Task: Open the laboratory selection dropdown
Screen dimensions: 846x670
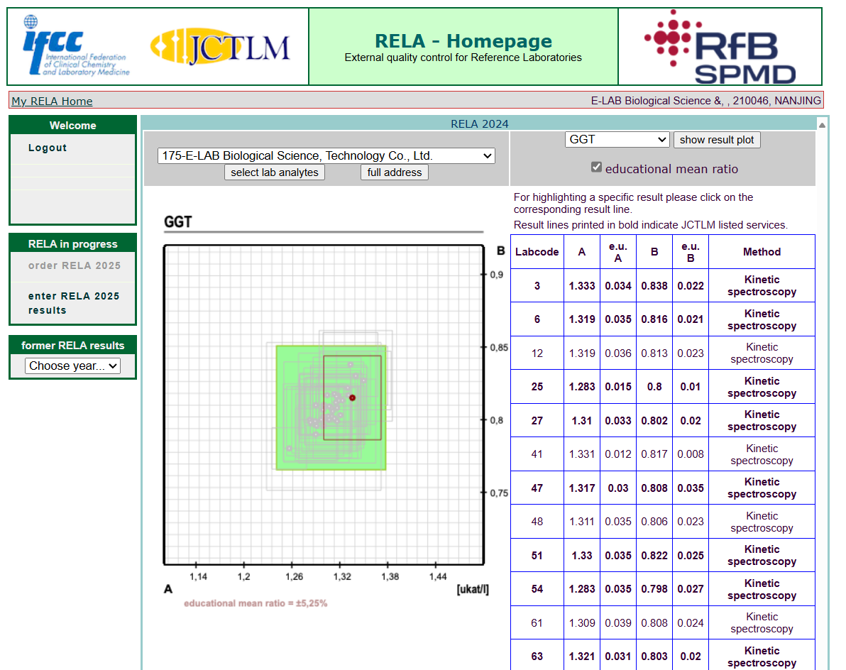Action: [326, 155]
